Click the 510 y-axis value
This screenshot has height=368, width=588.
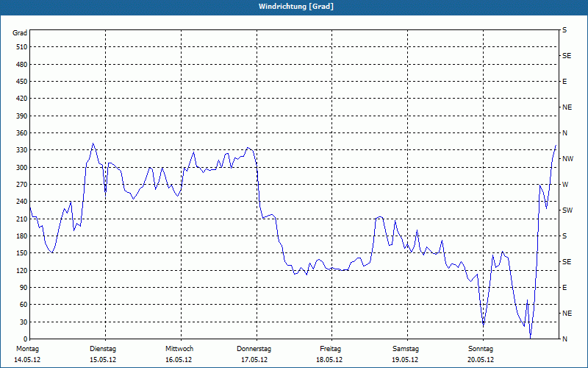pos(21,47)
